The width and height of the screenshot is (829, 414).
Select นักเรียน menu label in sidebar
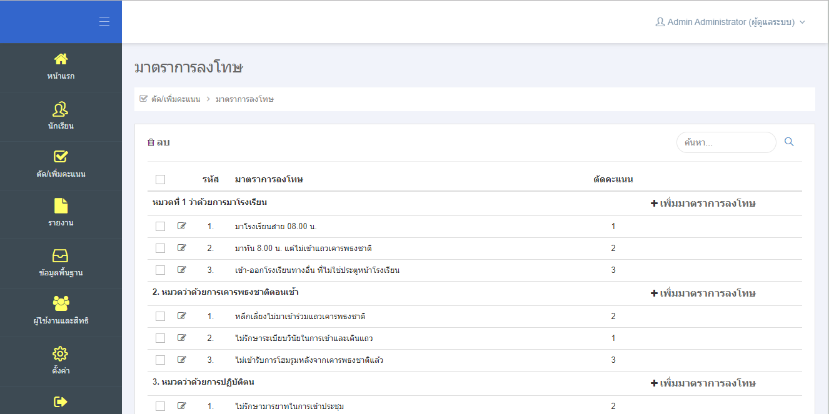click(x=61, y=126)
